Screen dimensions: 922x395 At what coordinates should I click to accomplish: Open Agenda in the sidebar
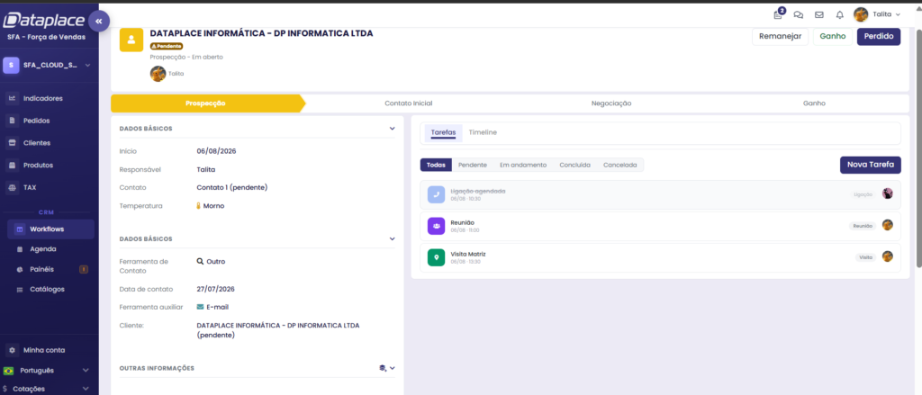click(43, 249)
